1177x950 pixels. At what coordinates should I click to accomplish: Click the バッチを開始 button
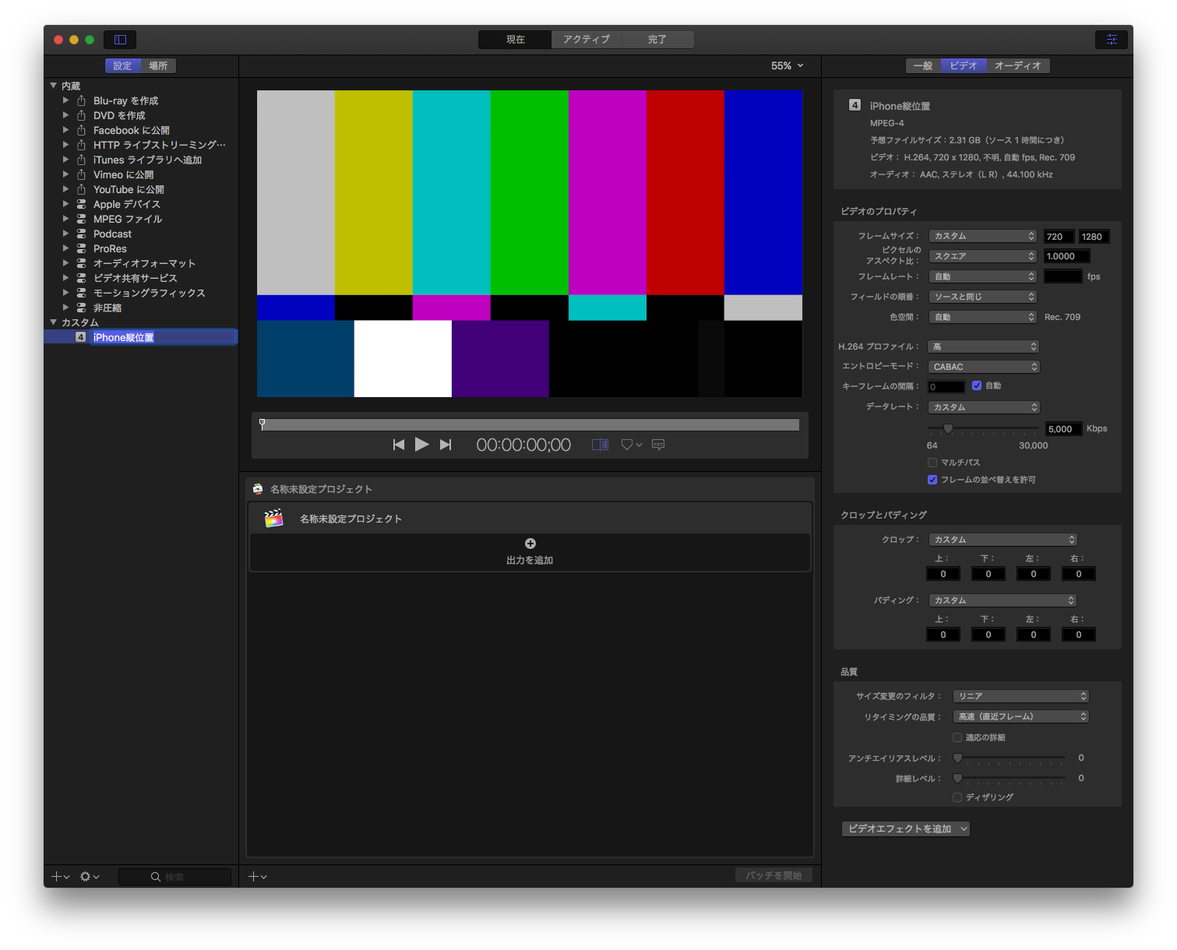(774, 876)
